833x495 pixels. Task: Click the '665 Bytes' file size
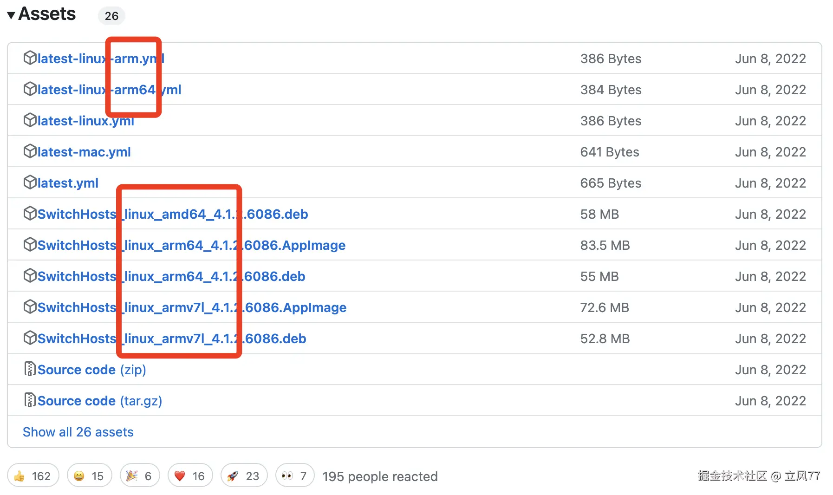(x=611, y=183)
